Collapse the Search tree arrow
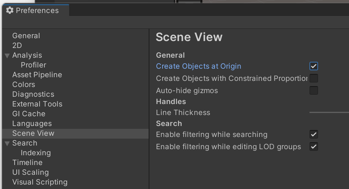 point(7,143)
